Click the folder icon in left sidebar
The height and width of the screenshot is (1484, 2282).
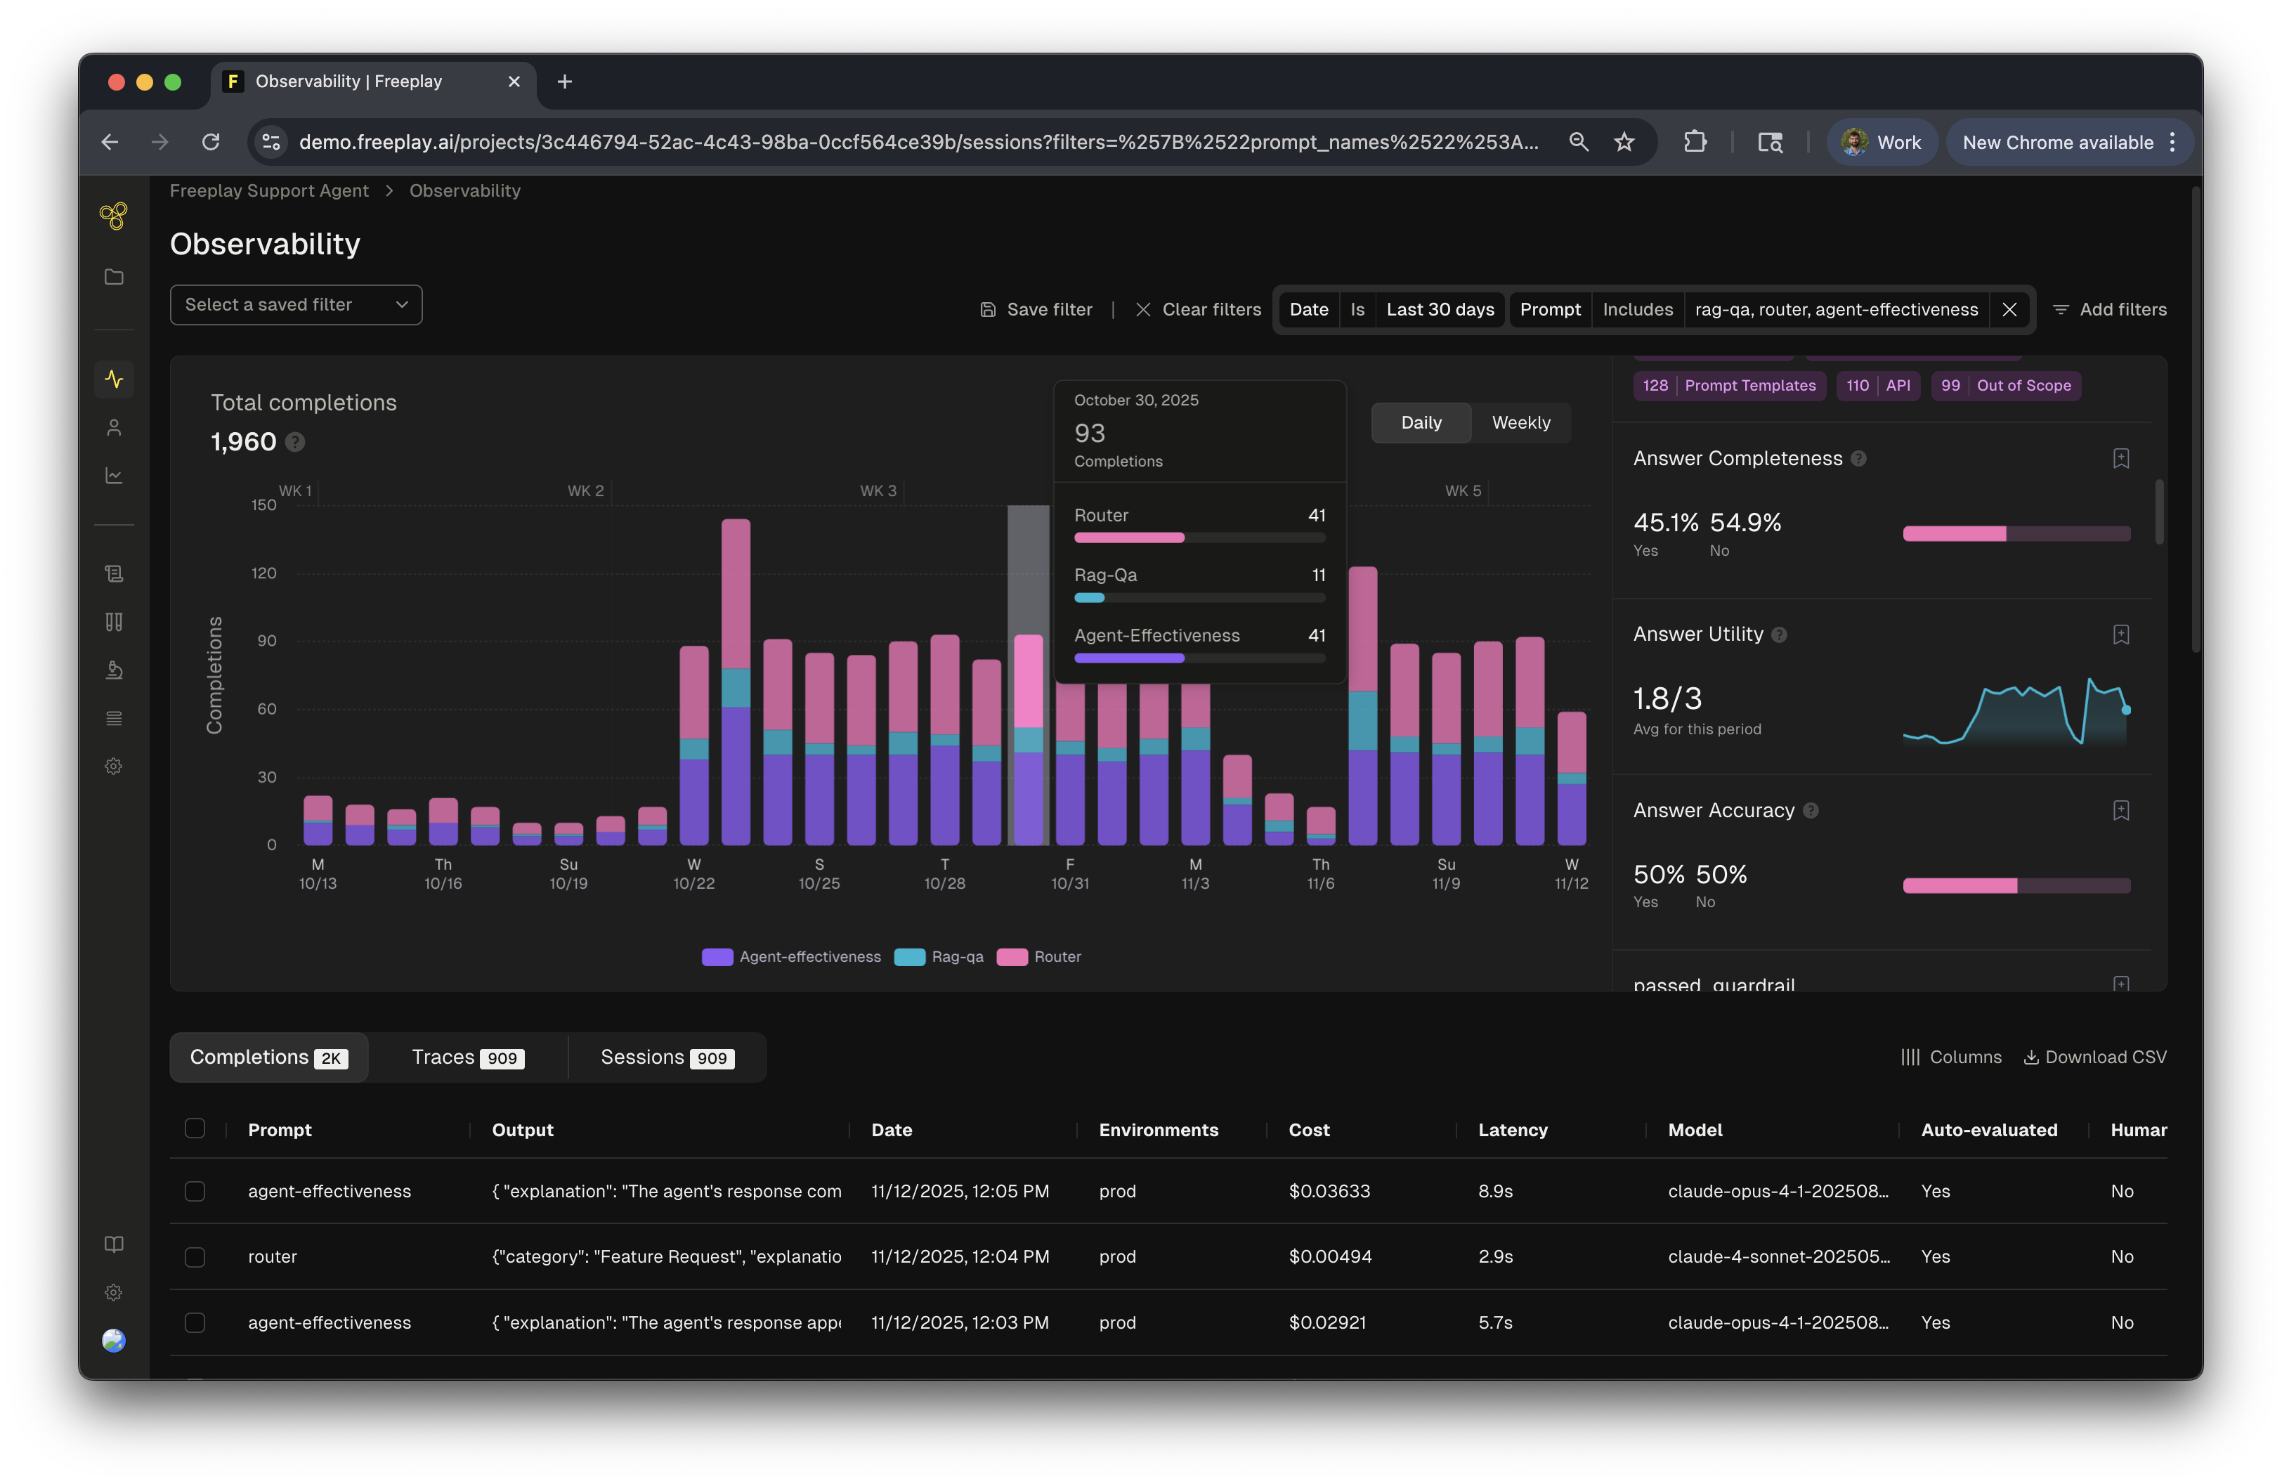point(114,277)
